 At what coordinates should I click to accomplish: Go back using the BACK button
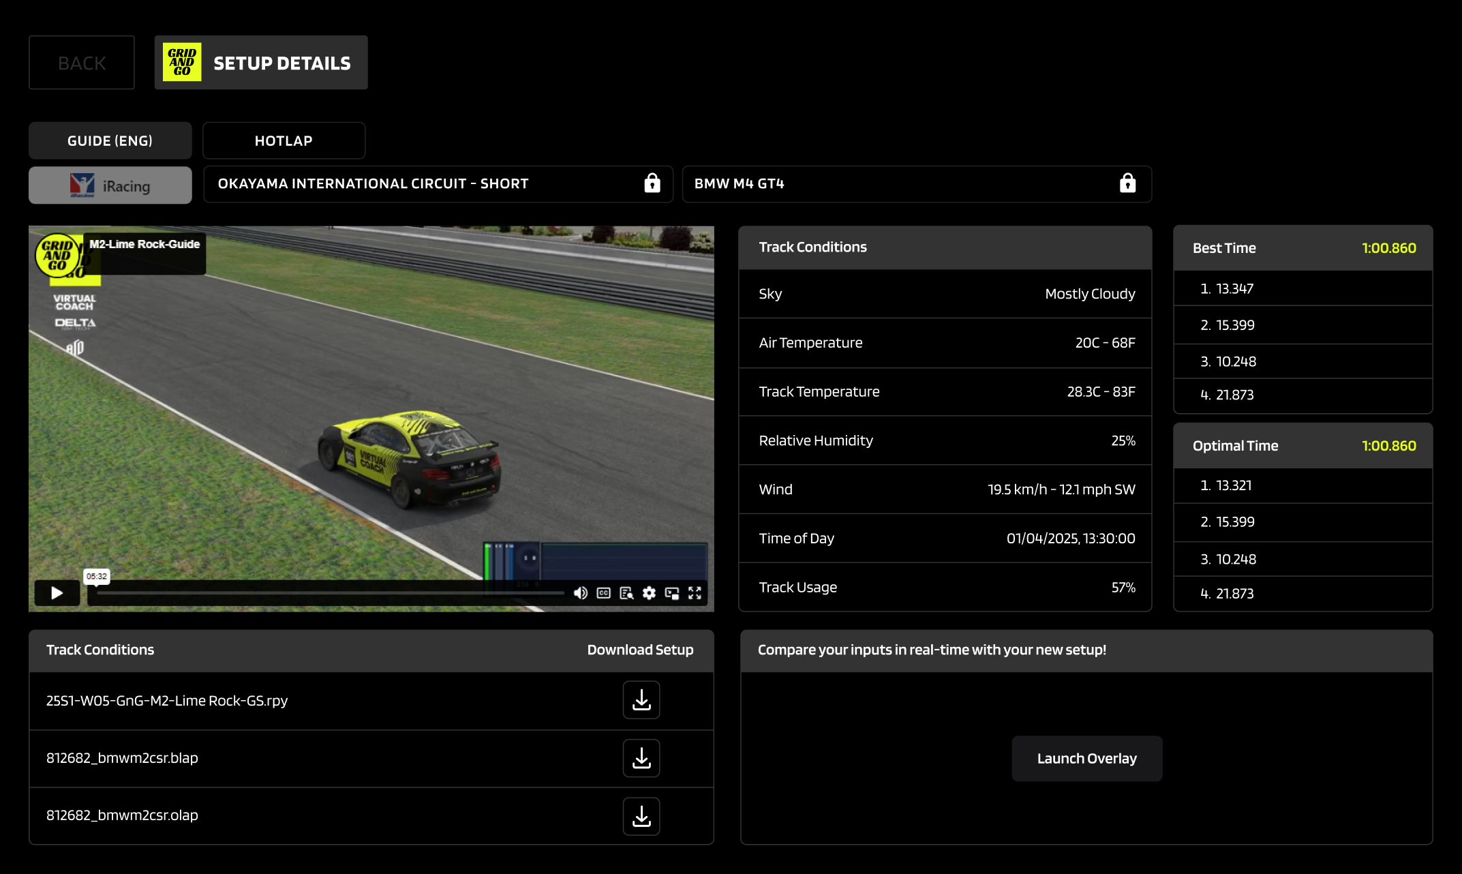(x=82, y=63)
